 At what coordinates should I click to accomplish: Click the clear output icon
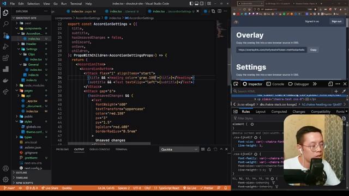(x=203, y=149)
